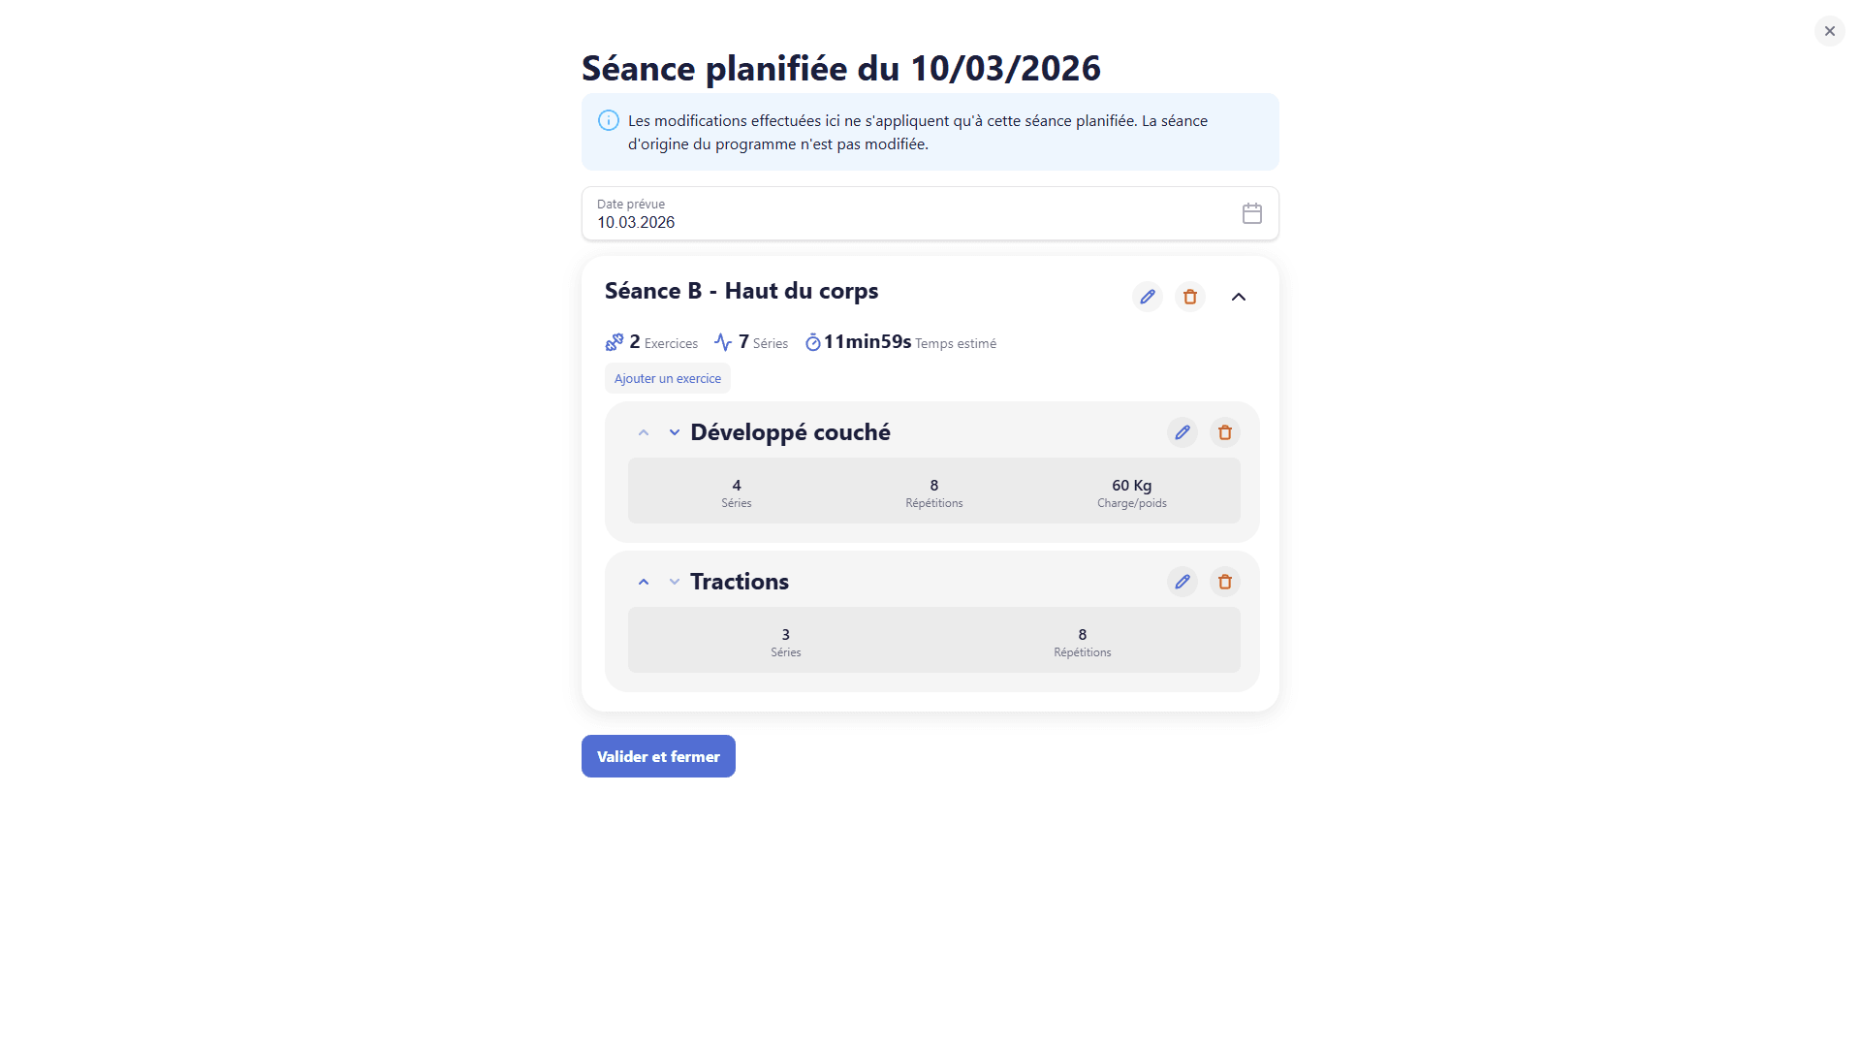Delete the Séance B session
This screenshot has width=1861, height=1047.
pyautogui.click(x=1189, y=297)
